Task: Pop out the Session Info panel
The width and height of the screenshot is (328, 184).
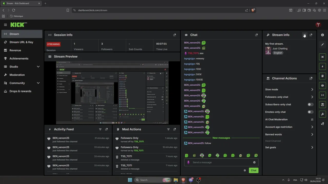Action: point(175,35)
